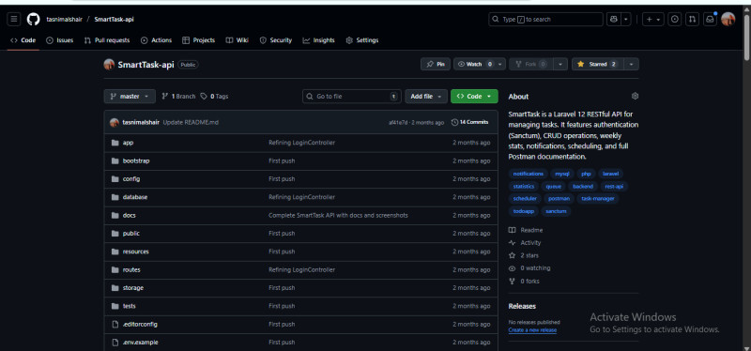Image resolution: width=751 pixels, height=351 pixels.
Task: Open the 0 watching link
Action: [x=529, y=268]
